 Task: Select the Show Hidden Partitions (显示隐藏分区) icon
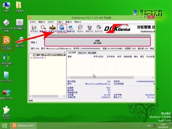[x=19, y=24]
